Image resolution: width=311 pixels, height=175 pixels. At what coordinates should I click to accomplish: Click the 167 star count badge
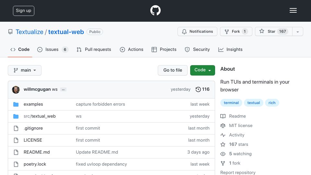tap(282, 31)
